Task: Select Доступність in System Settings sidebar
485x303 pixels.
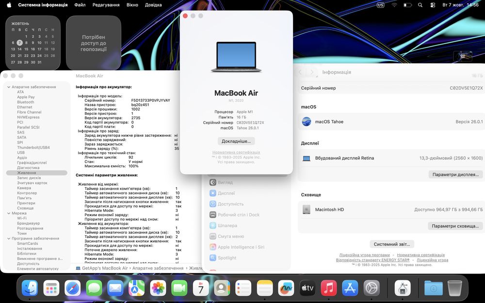Action: 226,204
